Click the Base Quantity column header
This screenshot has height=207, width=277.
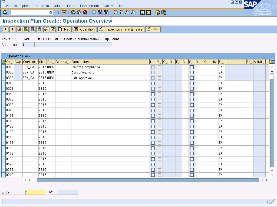tap(207, 62)
